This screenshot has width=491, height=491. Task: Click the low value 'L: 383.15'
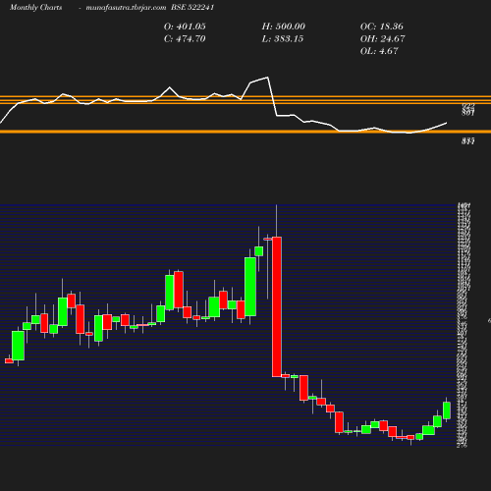[283, 38]
